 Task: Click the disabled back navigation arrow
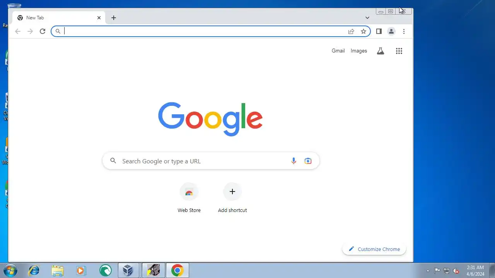pyautogui.click(x=18, y=31)
